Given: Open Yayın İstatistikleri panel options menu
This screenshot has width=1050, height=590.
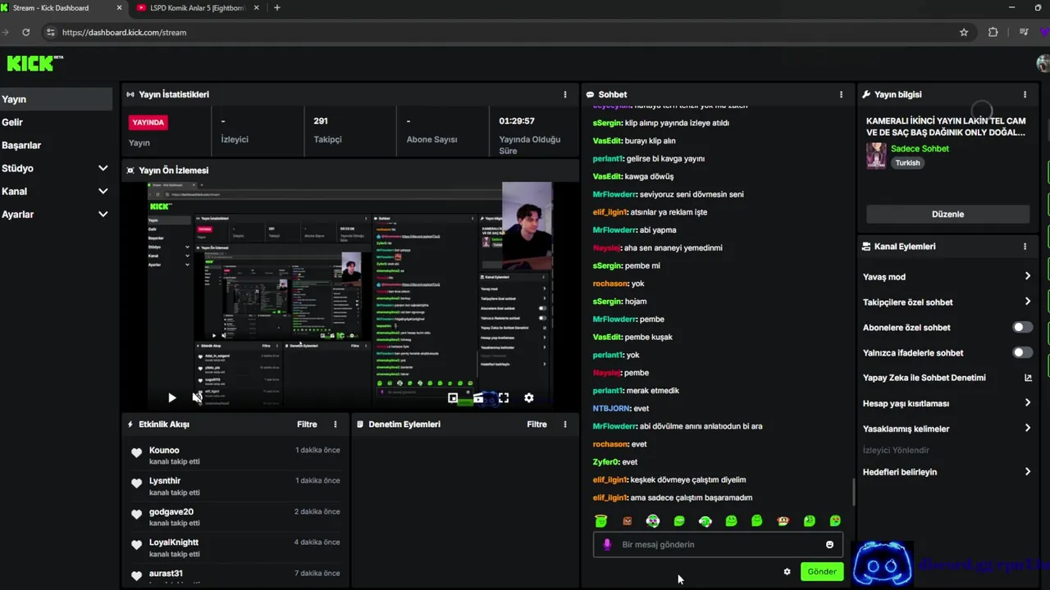Looking at the screenshot, I should 564,94.
